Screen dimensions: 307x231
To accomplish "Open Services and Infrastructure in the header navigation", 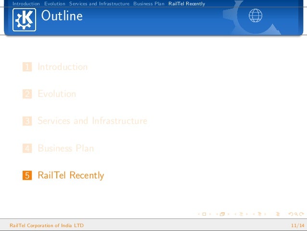I will pyautogui.click(x=99, y=3).
